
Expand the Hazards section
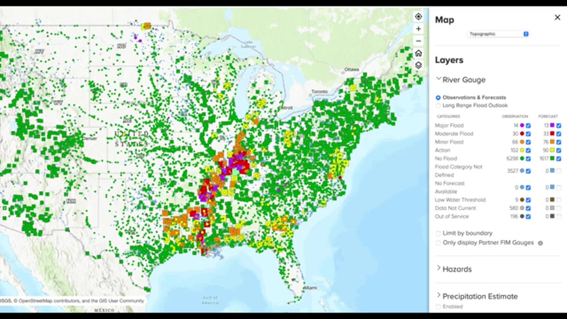click(x=454, y=269)
